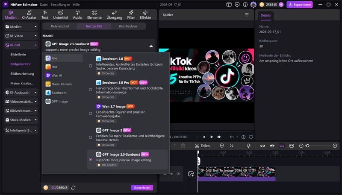Viewport: 342px width, 195px height.
Task: Click the marker icon in timeline toolbar
Action: click(x=222, y=146)
